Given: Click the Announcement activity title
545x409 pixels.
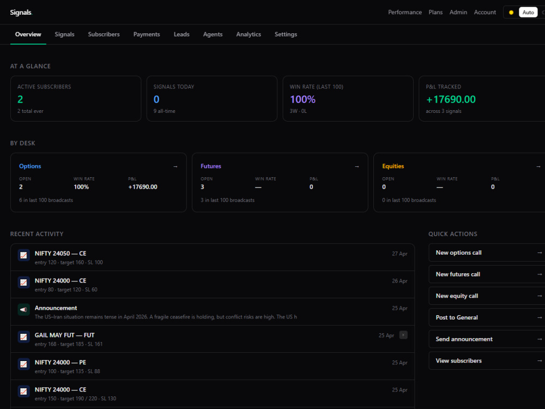Looking at the screenshot, I should tap(56, 308).
